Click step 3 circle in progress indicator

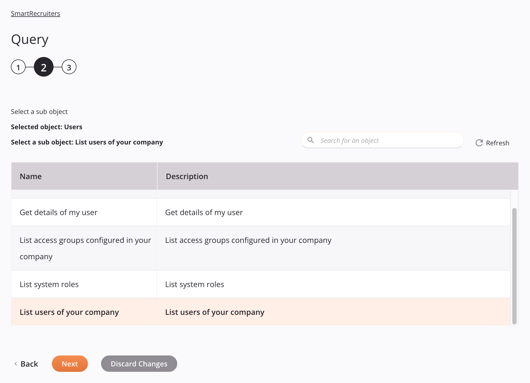pyautogui.click(x=68, y=67)
